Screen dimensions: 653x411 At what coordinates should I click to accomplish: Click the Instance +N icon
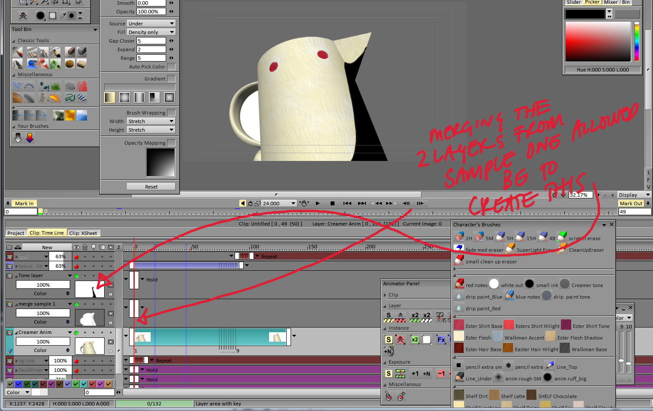[388, 351]
